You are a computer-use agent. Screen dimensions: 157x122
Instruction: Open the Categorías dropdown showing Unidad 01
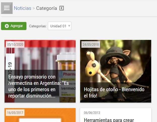[59, 26]
